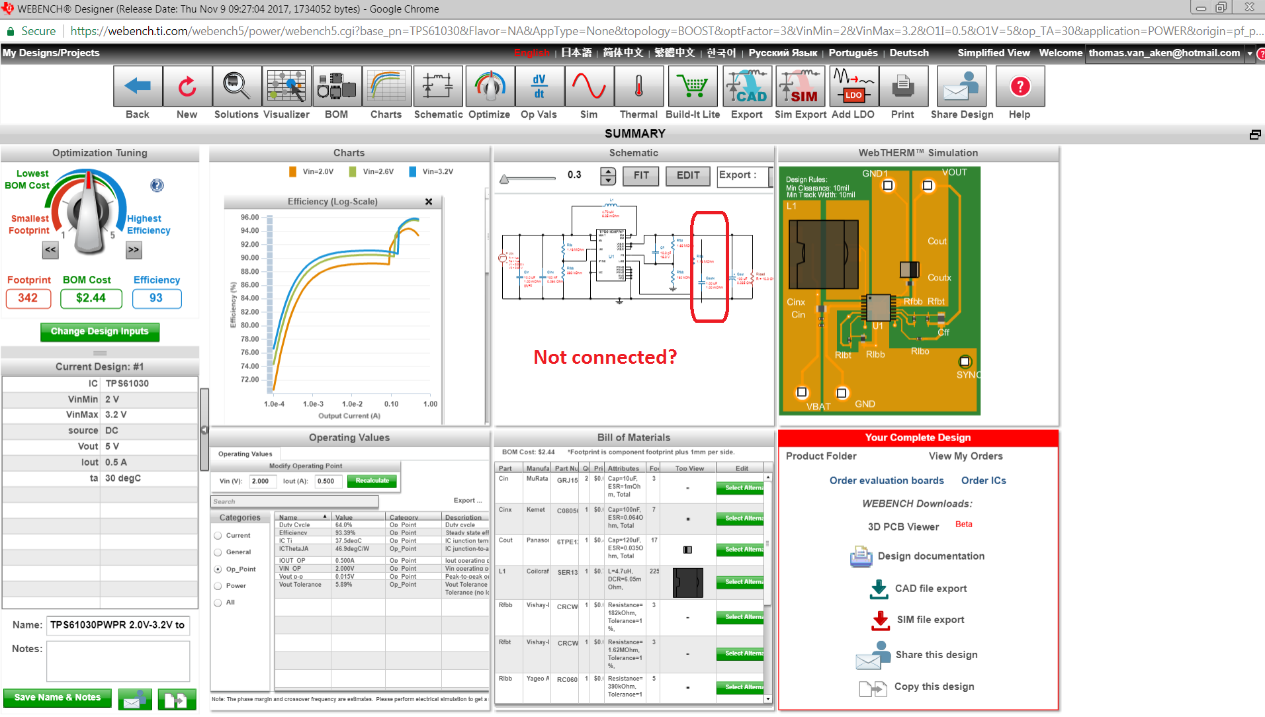This screenshot has height=717, width=1265.
Task: Adjust the schematic zoom stepper arrows
Action: pos(608,176)
